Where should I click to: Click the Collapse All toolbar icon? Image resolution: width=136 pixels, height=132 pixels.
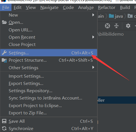click(116, 26)
